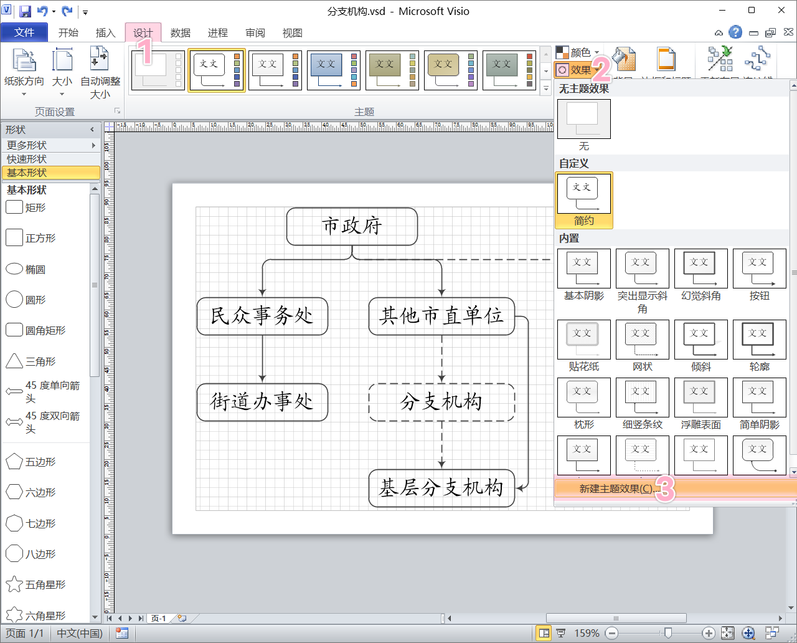Toggle the normal view button in status bar
Image resolution: width=797 pixels, height=643 pixels.
tap(544, 633)
